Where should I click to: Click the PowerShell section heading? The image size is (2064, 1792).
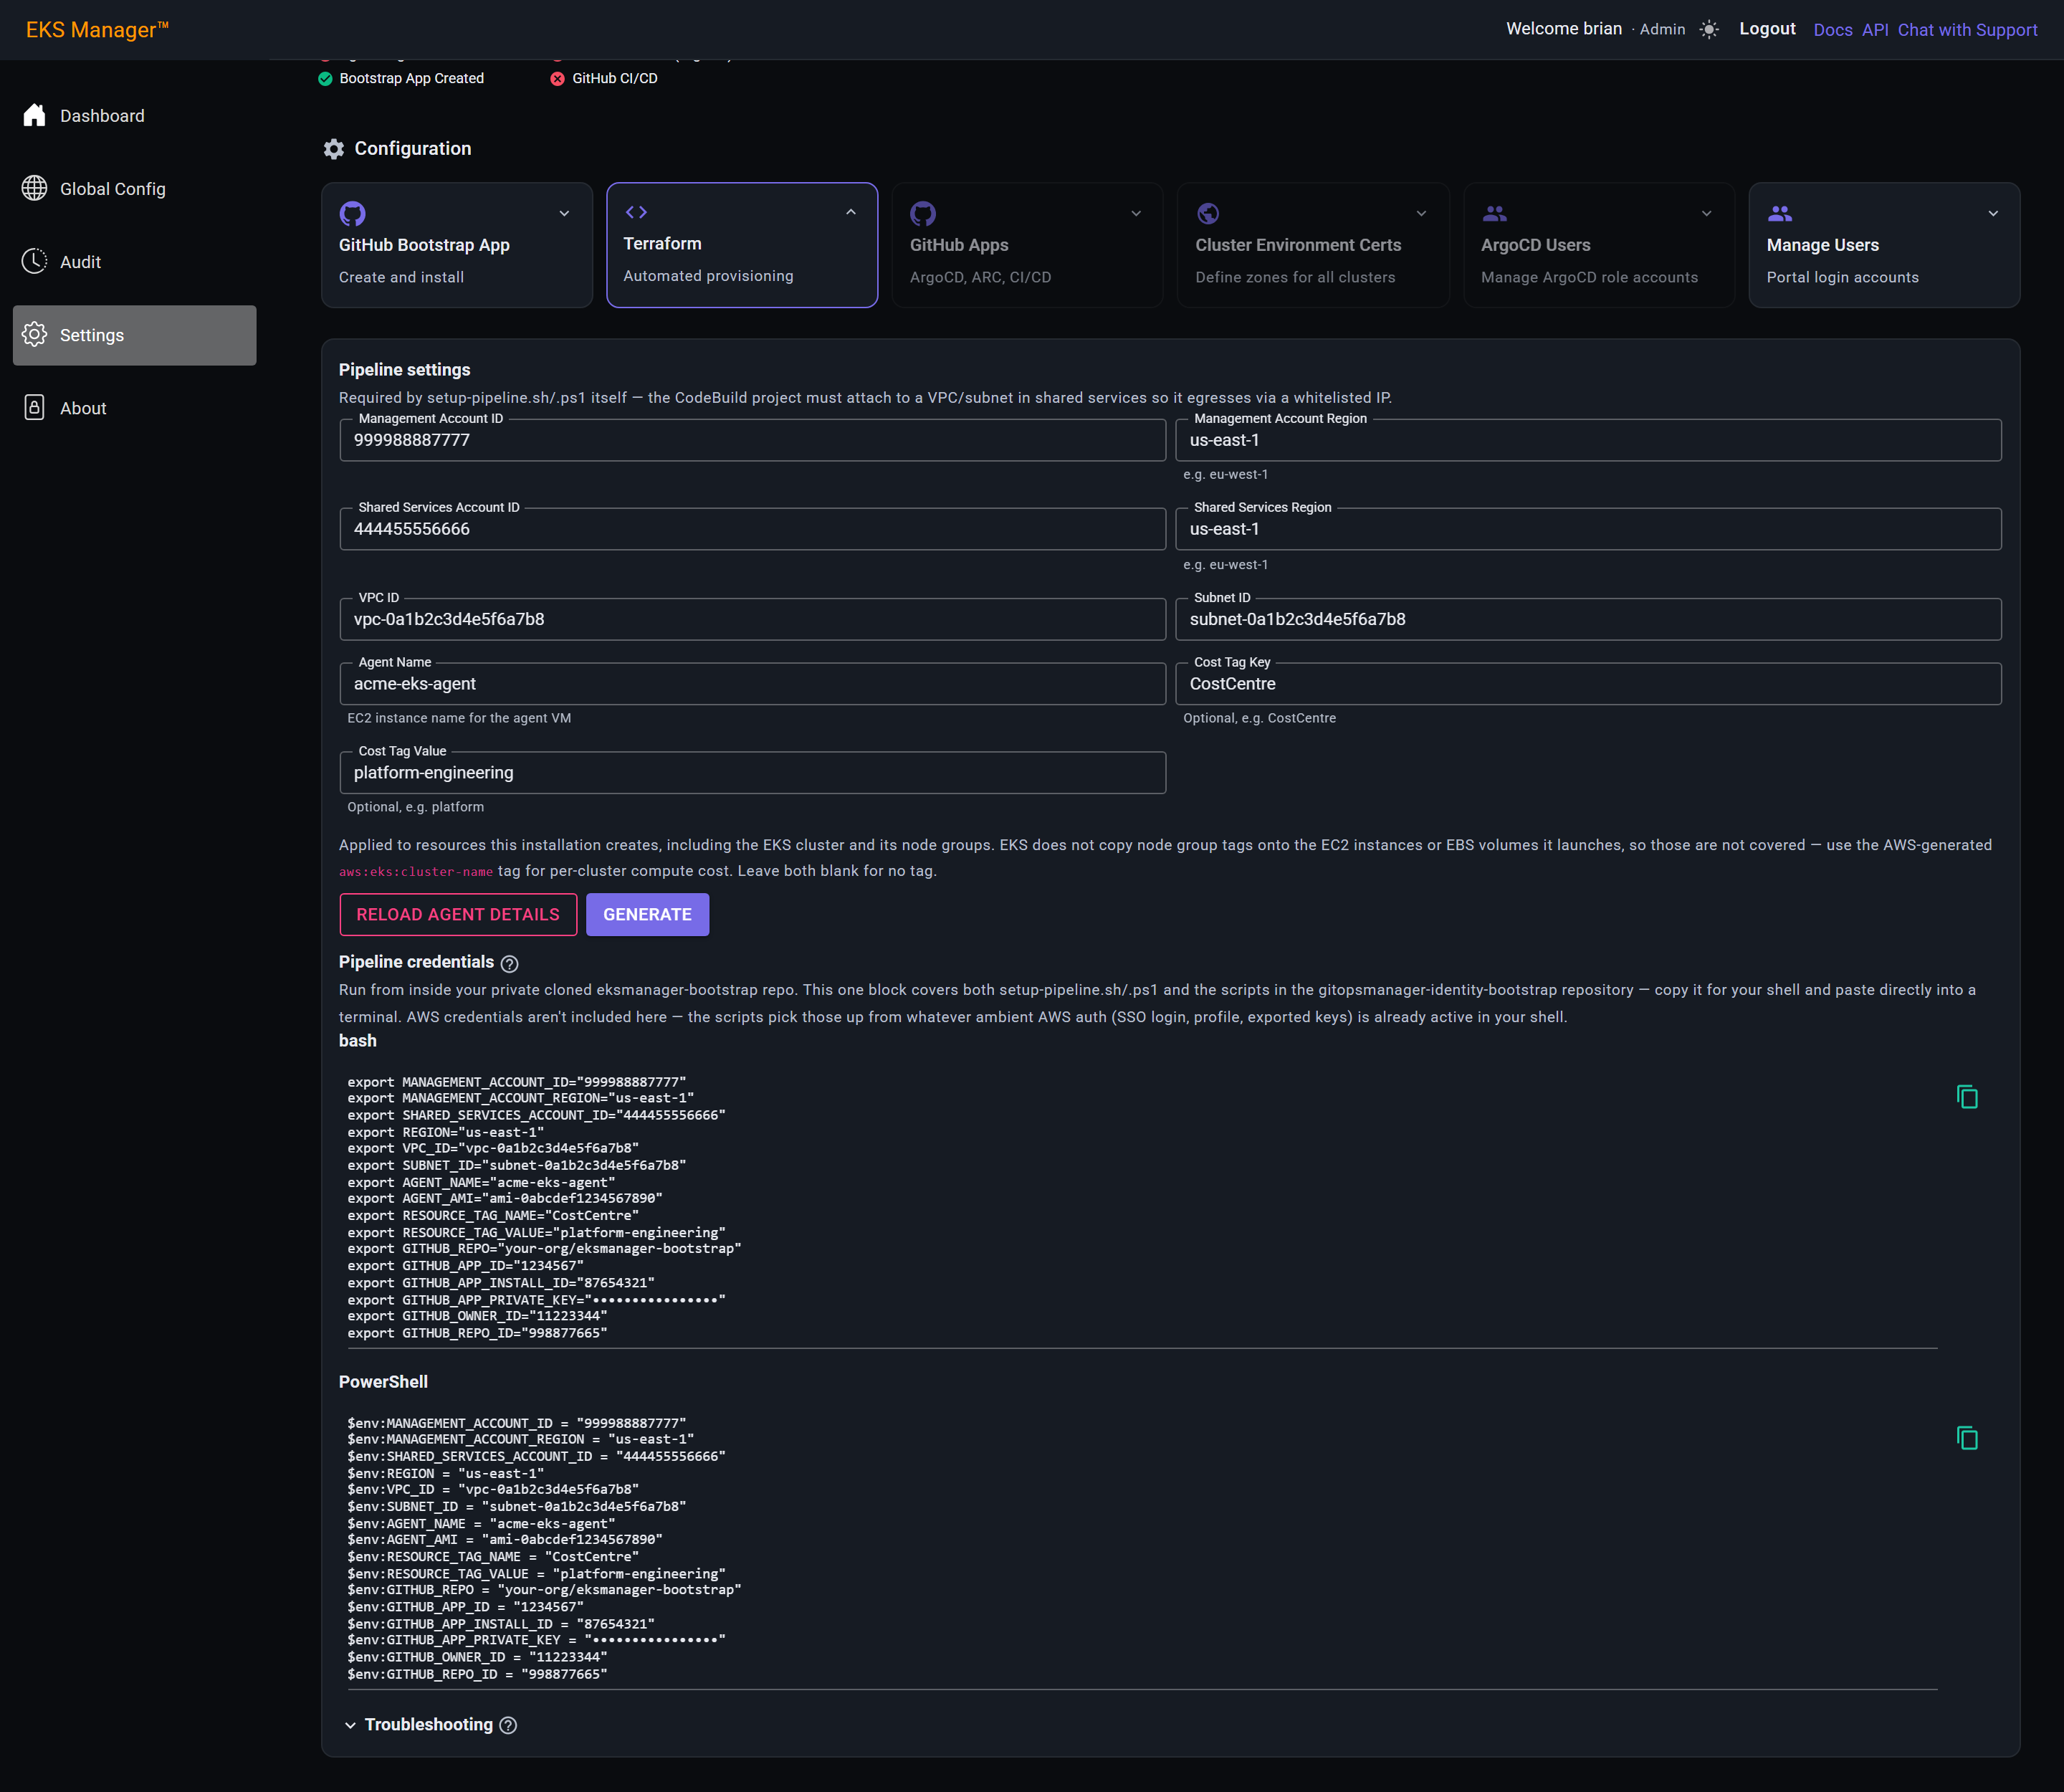[383, 1382]
